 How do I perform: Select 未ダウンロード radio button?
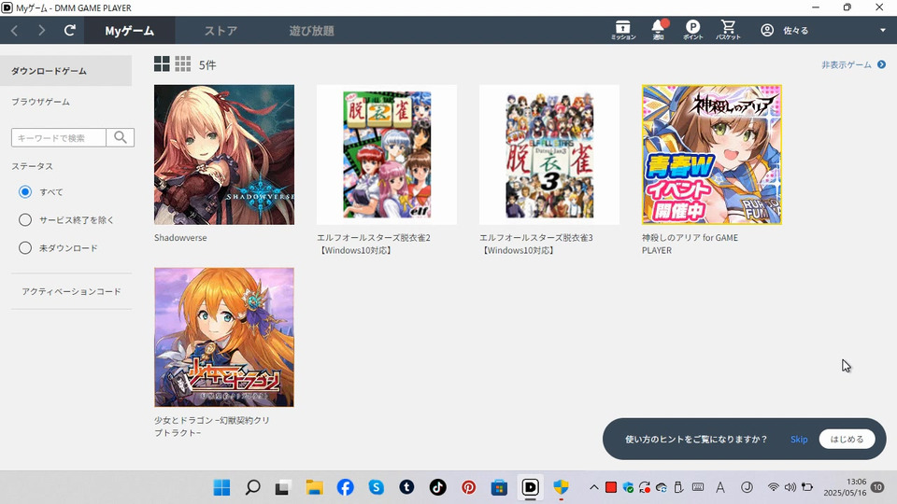[x=24, y=248]
